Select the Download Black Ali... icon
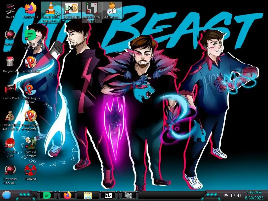This screenshot has width=268, height=201. pyautogui.click(x=10, y=175)
